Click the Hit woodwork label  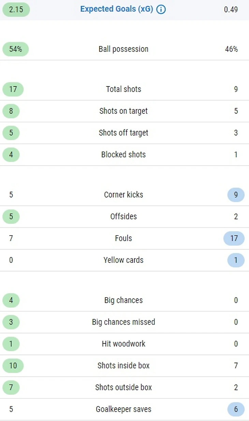(x=123, y=344)
